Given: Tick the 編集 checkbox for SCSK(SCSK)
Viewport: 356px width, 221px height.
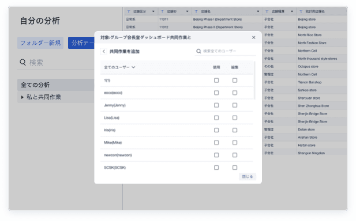Looking at the screenshot, I should pyautogui.click(x=235, y=167).
